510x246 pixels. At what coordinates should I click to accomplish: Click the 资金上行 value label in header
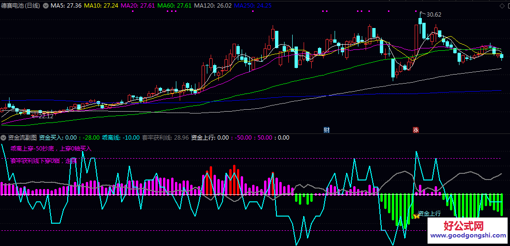(210, 138)
